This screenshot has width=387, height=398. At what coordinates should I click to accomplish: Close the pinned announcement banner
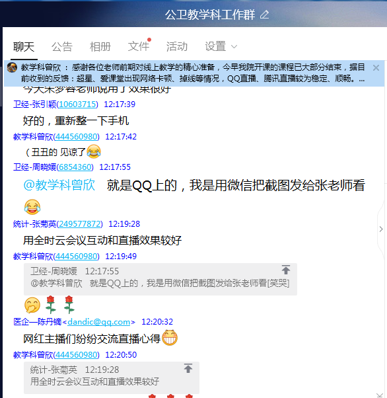coord(376,68)
